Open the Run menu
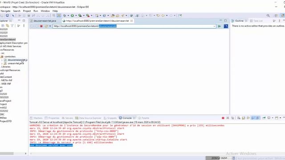The height and width of the screenshot is (160, 285). click(36, 11)
